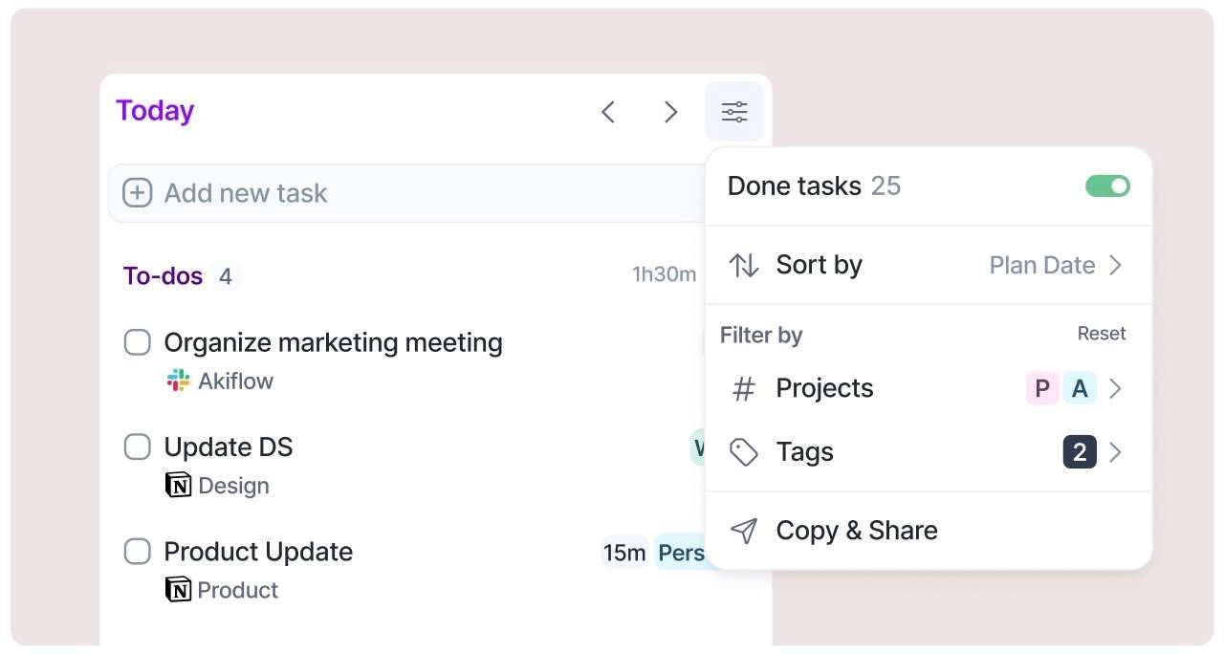This screenshot has height=654, width=1224.
Task: Click the Notion icon beside Design
Action: [178, 486]
